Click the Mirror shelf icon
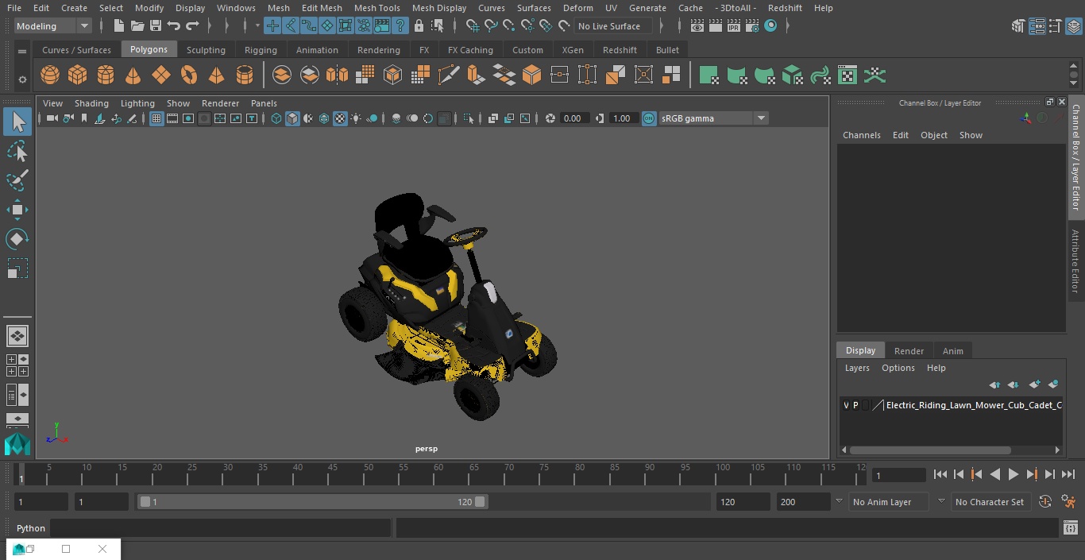Screen dimensions: 1085x560 338,75
